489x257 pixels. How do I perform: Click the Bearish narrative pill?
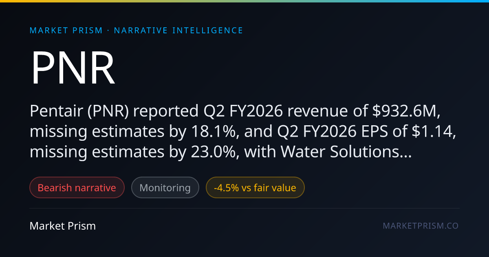(77, 188)
